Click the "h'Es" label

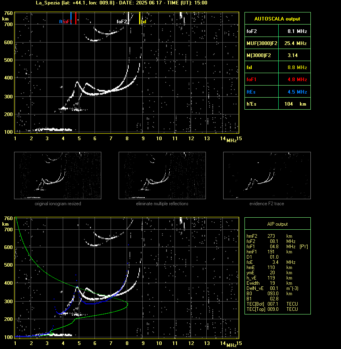pyautogui.click(x=251, y=104)
